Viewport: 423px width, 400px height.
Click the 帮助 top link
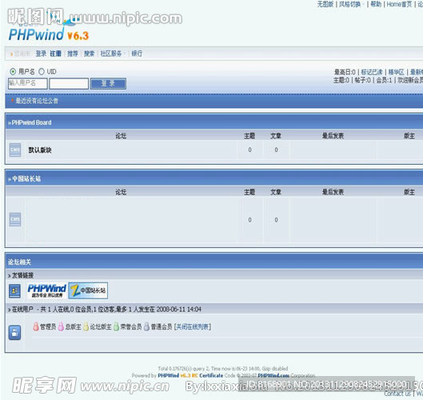pyautogui.click(x=376, y=4)
